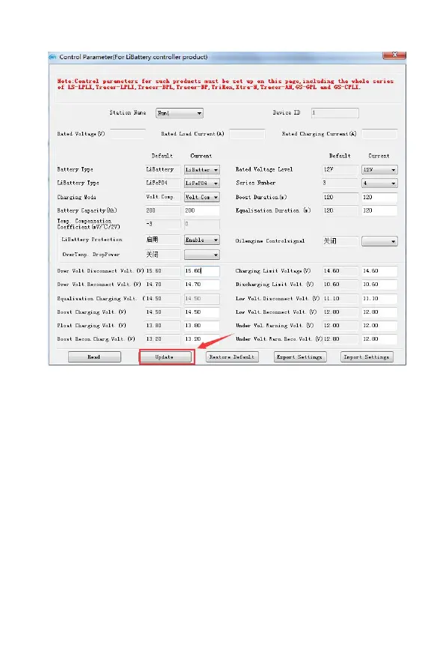Image resolution: width=431 pixels, height=647 pixels.
Task: Click the Battery Capacity current field
Action: (202, 211)
